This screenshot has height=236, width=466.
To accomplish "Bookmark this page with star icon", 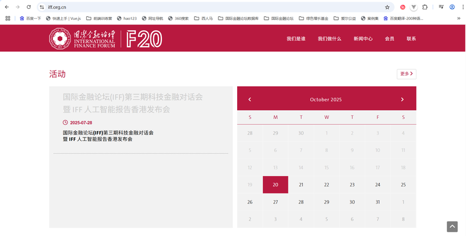I will point(387,7).
